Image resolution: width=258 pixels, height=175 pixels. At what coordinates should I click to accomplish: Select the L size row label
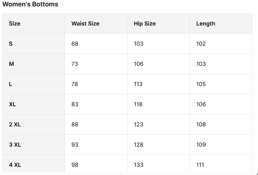(10, 84)
